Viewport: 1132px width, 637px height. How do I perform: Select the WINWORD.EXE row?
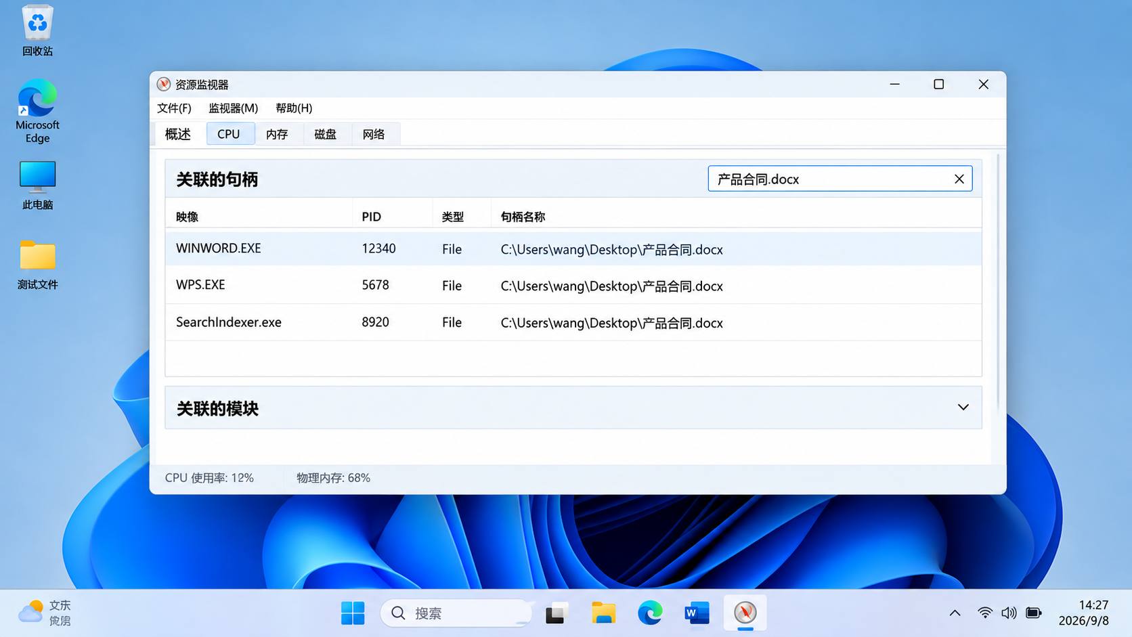tap(573, 248)
